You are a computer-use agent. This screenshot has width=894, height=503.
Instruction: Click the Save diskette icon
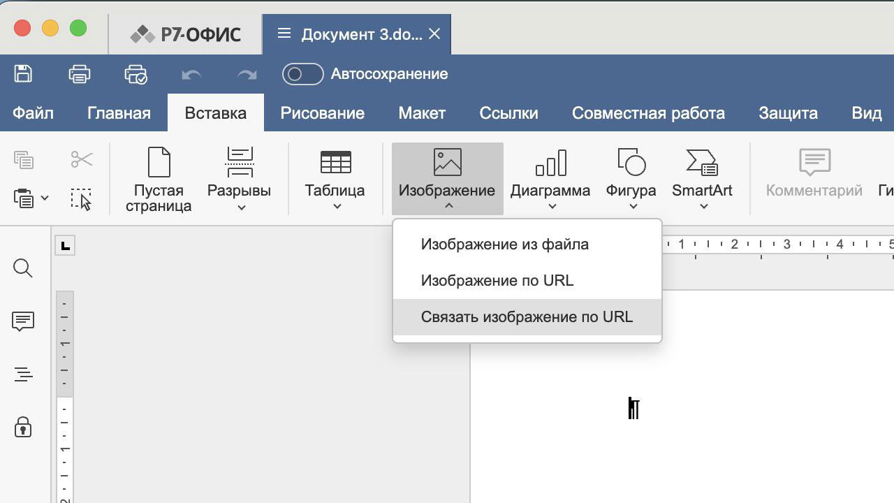click(x=23, y=74)
